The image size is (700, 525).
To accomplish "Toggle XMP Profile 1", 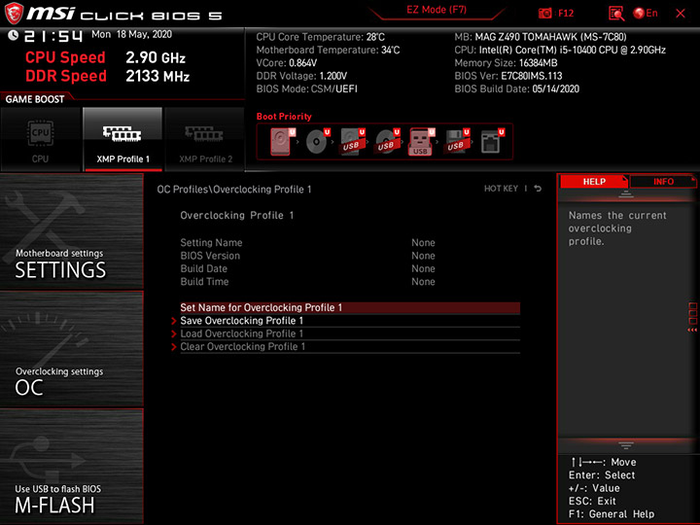I will point(122,139).
